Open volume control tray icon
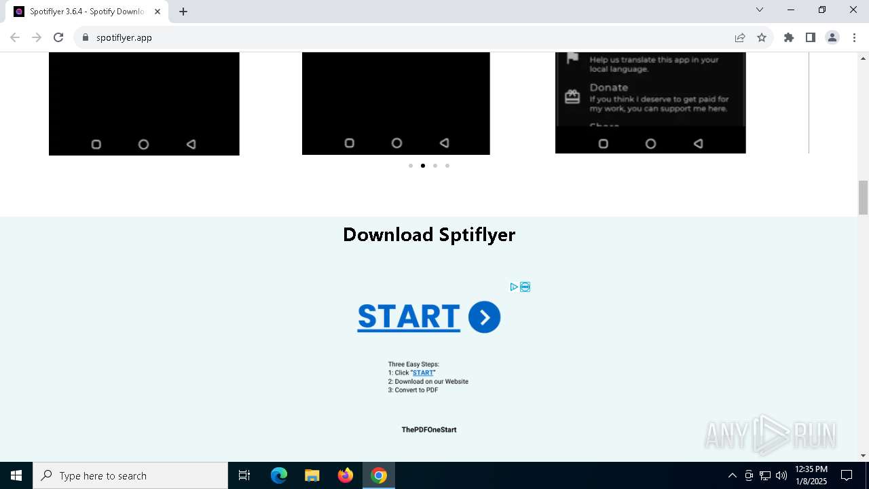This screenshot has height=489, width=869. [x=781, y=475]
